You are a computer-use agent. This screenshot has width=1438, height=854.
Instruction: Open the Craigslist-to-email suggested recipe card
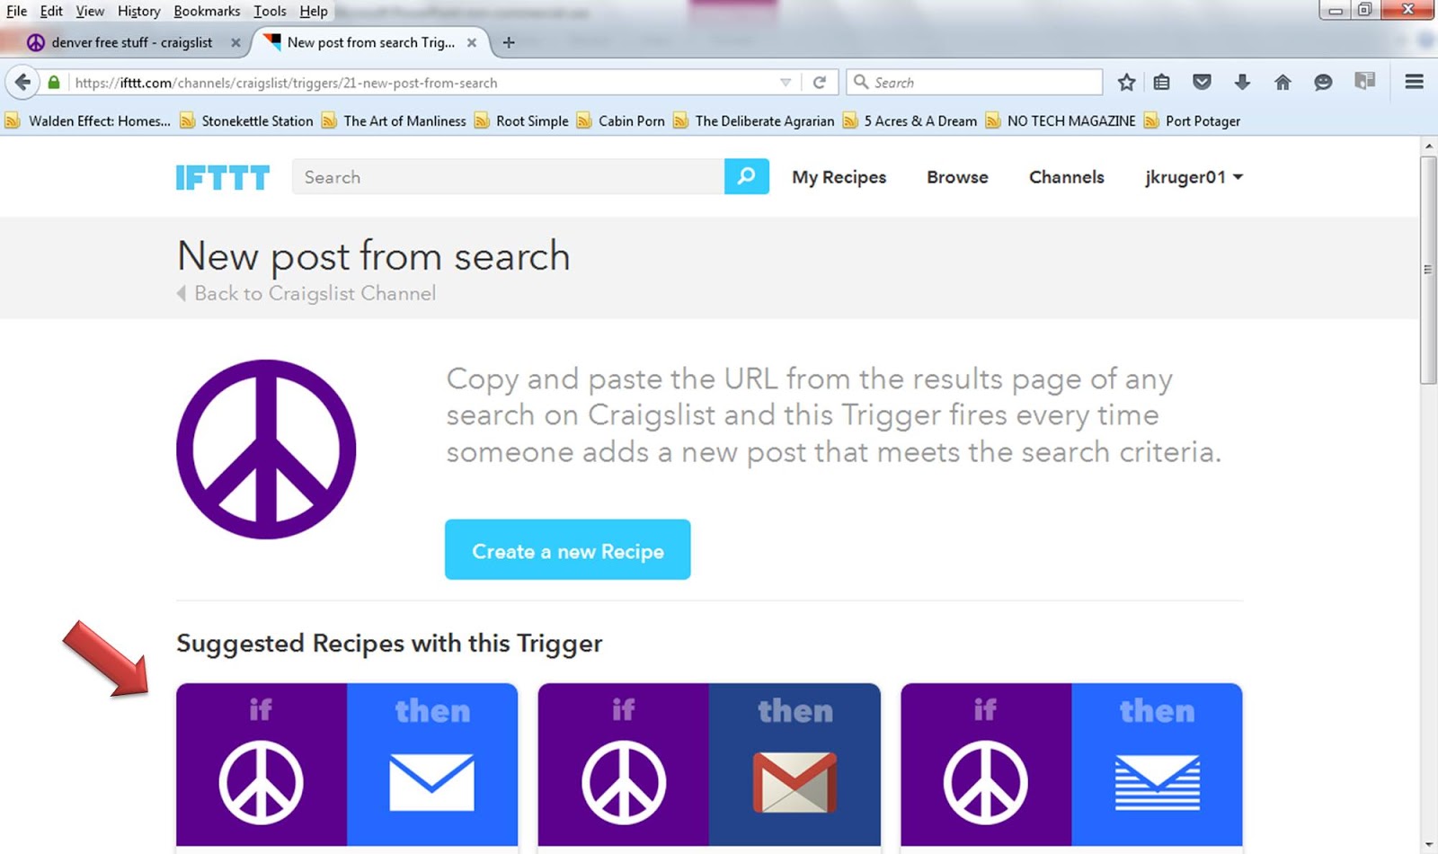point(347,764)
